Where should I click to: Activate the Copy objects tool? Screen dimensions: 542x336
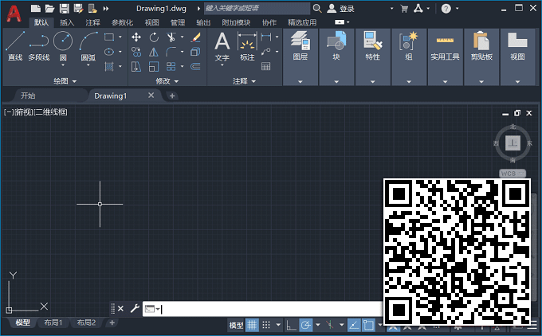136,52
